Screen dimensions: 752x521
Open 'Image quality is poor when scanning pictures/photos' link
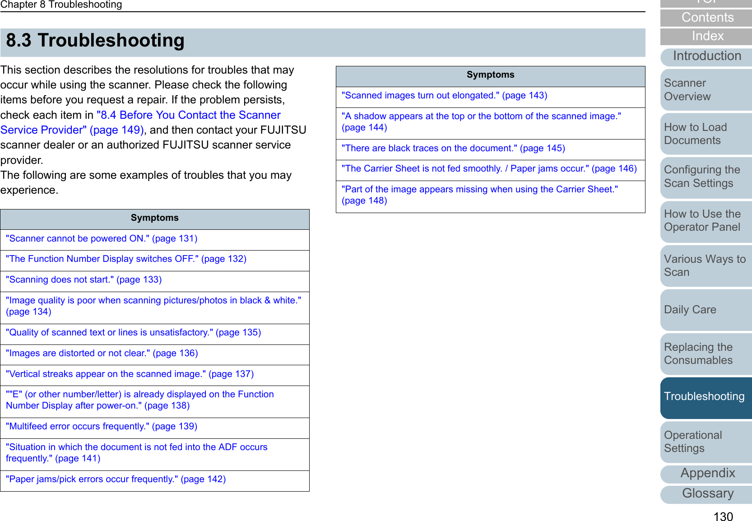pos(153,306)
